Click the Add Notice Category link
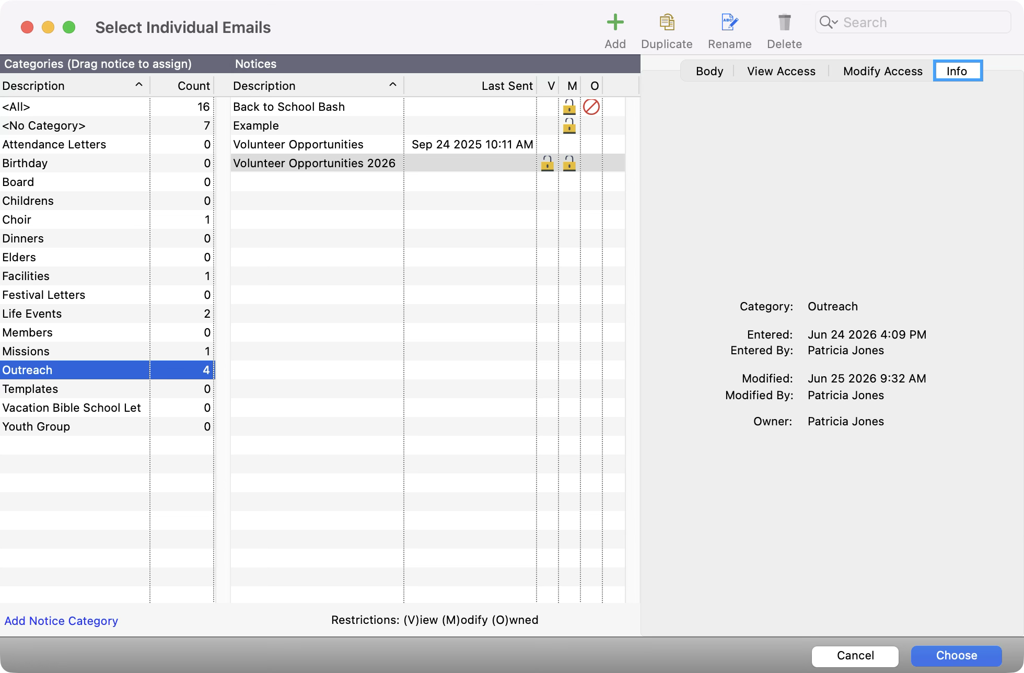The height and width of the screenshot is (673, 1024). coord(61,621)
